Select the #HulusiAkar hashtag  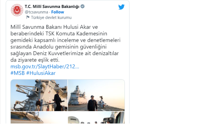tap(41, 73)
